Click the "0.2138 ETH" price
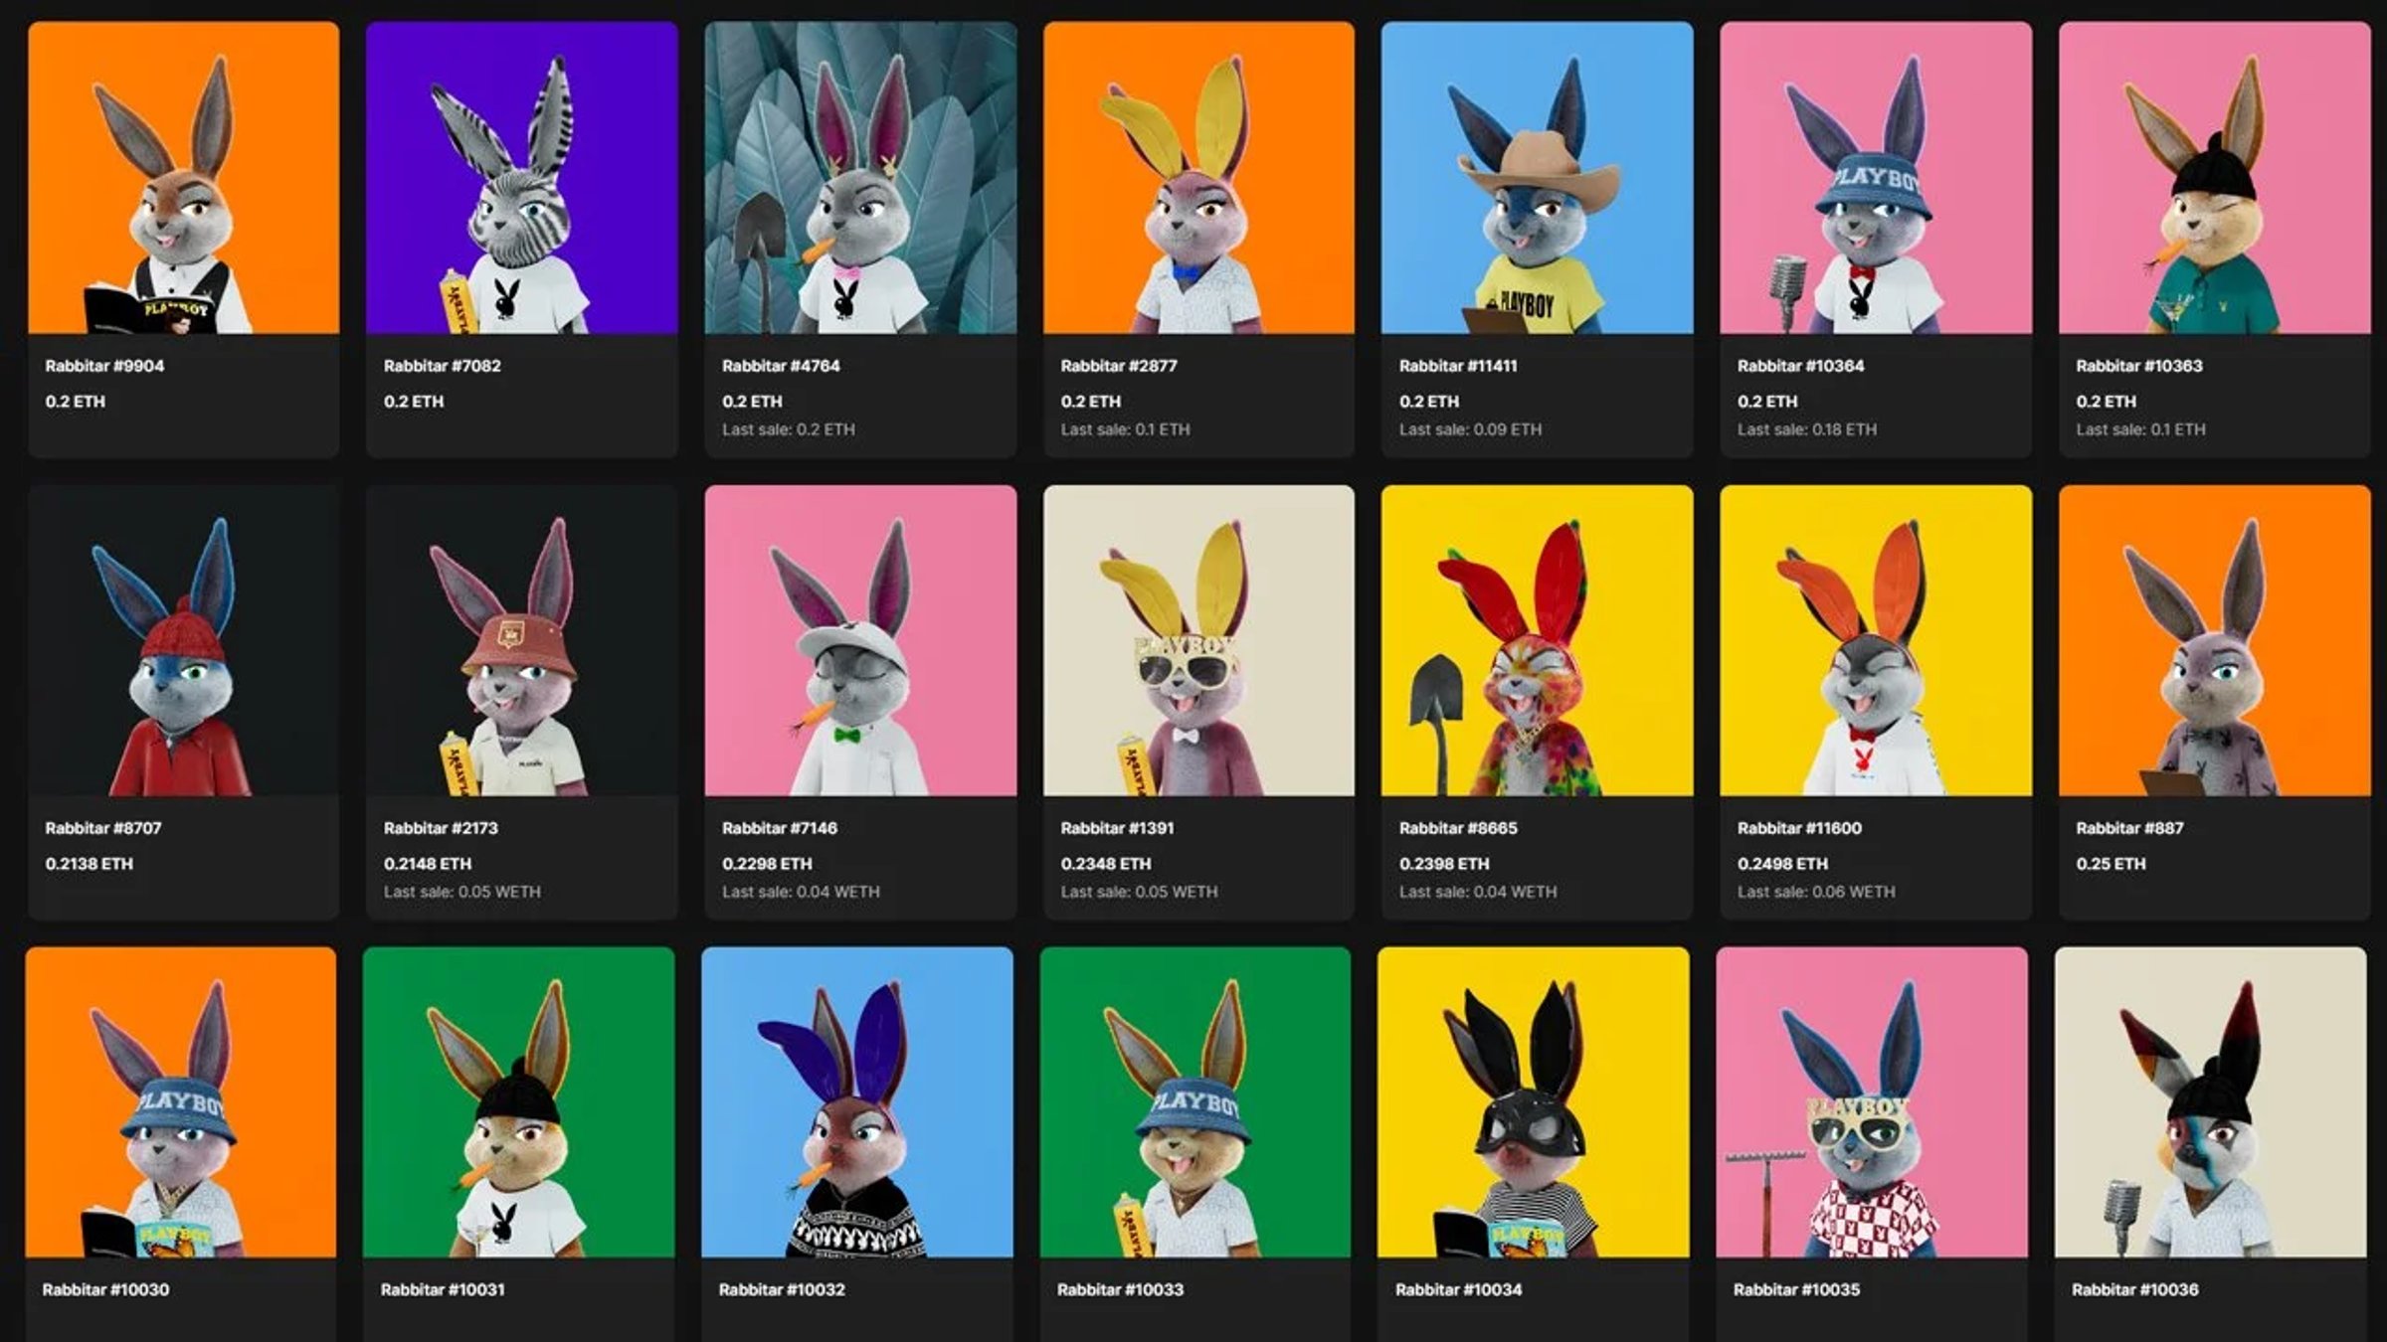This screenshot has width=2387, height=1342. [x=89, y=864]
